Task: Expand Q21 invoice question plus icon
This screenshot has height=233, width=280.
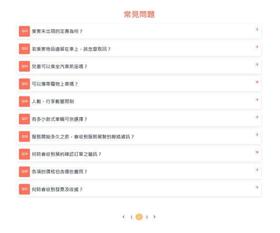Action: coord(257,188)
